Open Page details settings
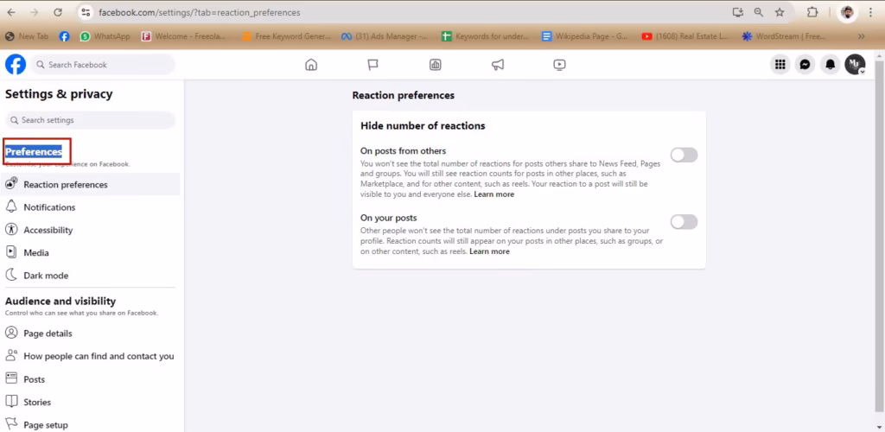Image resolution: width=885 pixels, height=432 pixels. [x=90, y=334]
